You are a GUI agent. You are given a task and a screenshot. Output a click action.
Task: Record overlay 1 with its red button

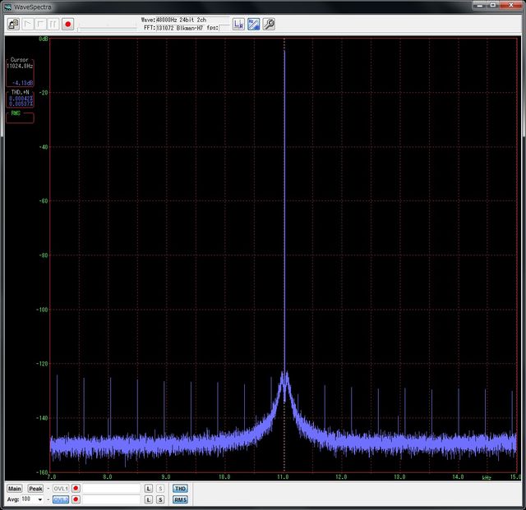pos(76,489)
